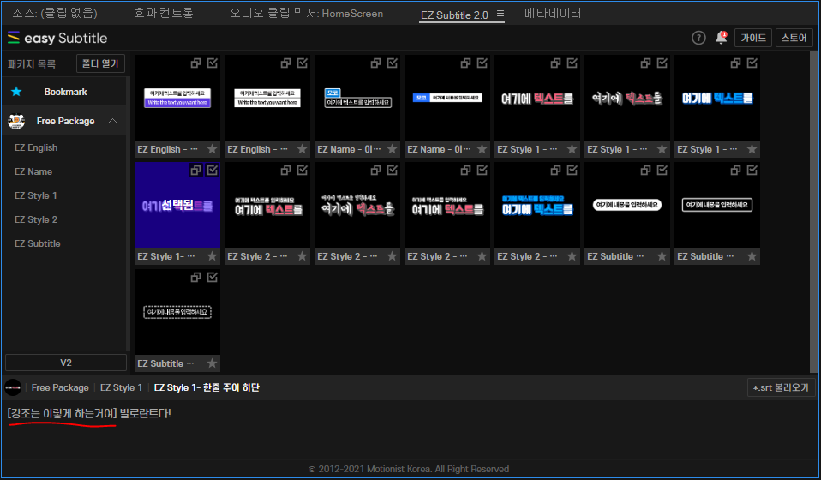Select the EZ Subtitle 2.0 tab
821x480 pixels.
tap(454, 15)
